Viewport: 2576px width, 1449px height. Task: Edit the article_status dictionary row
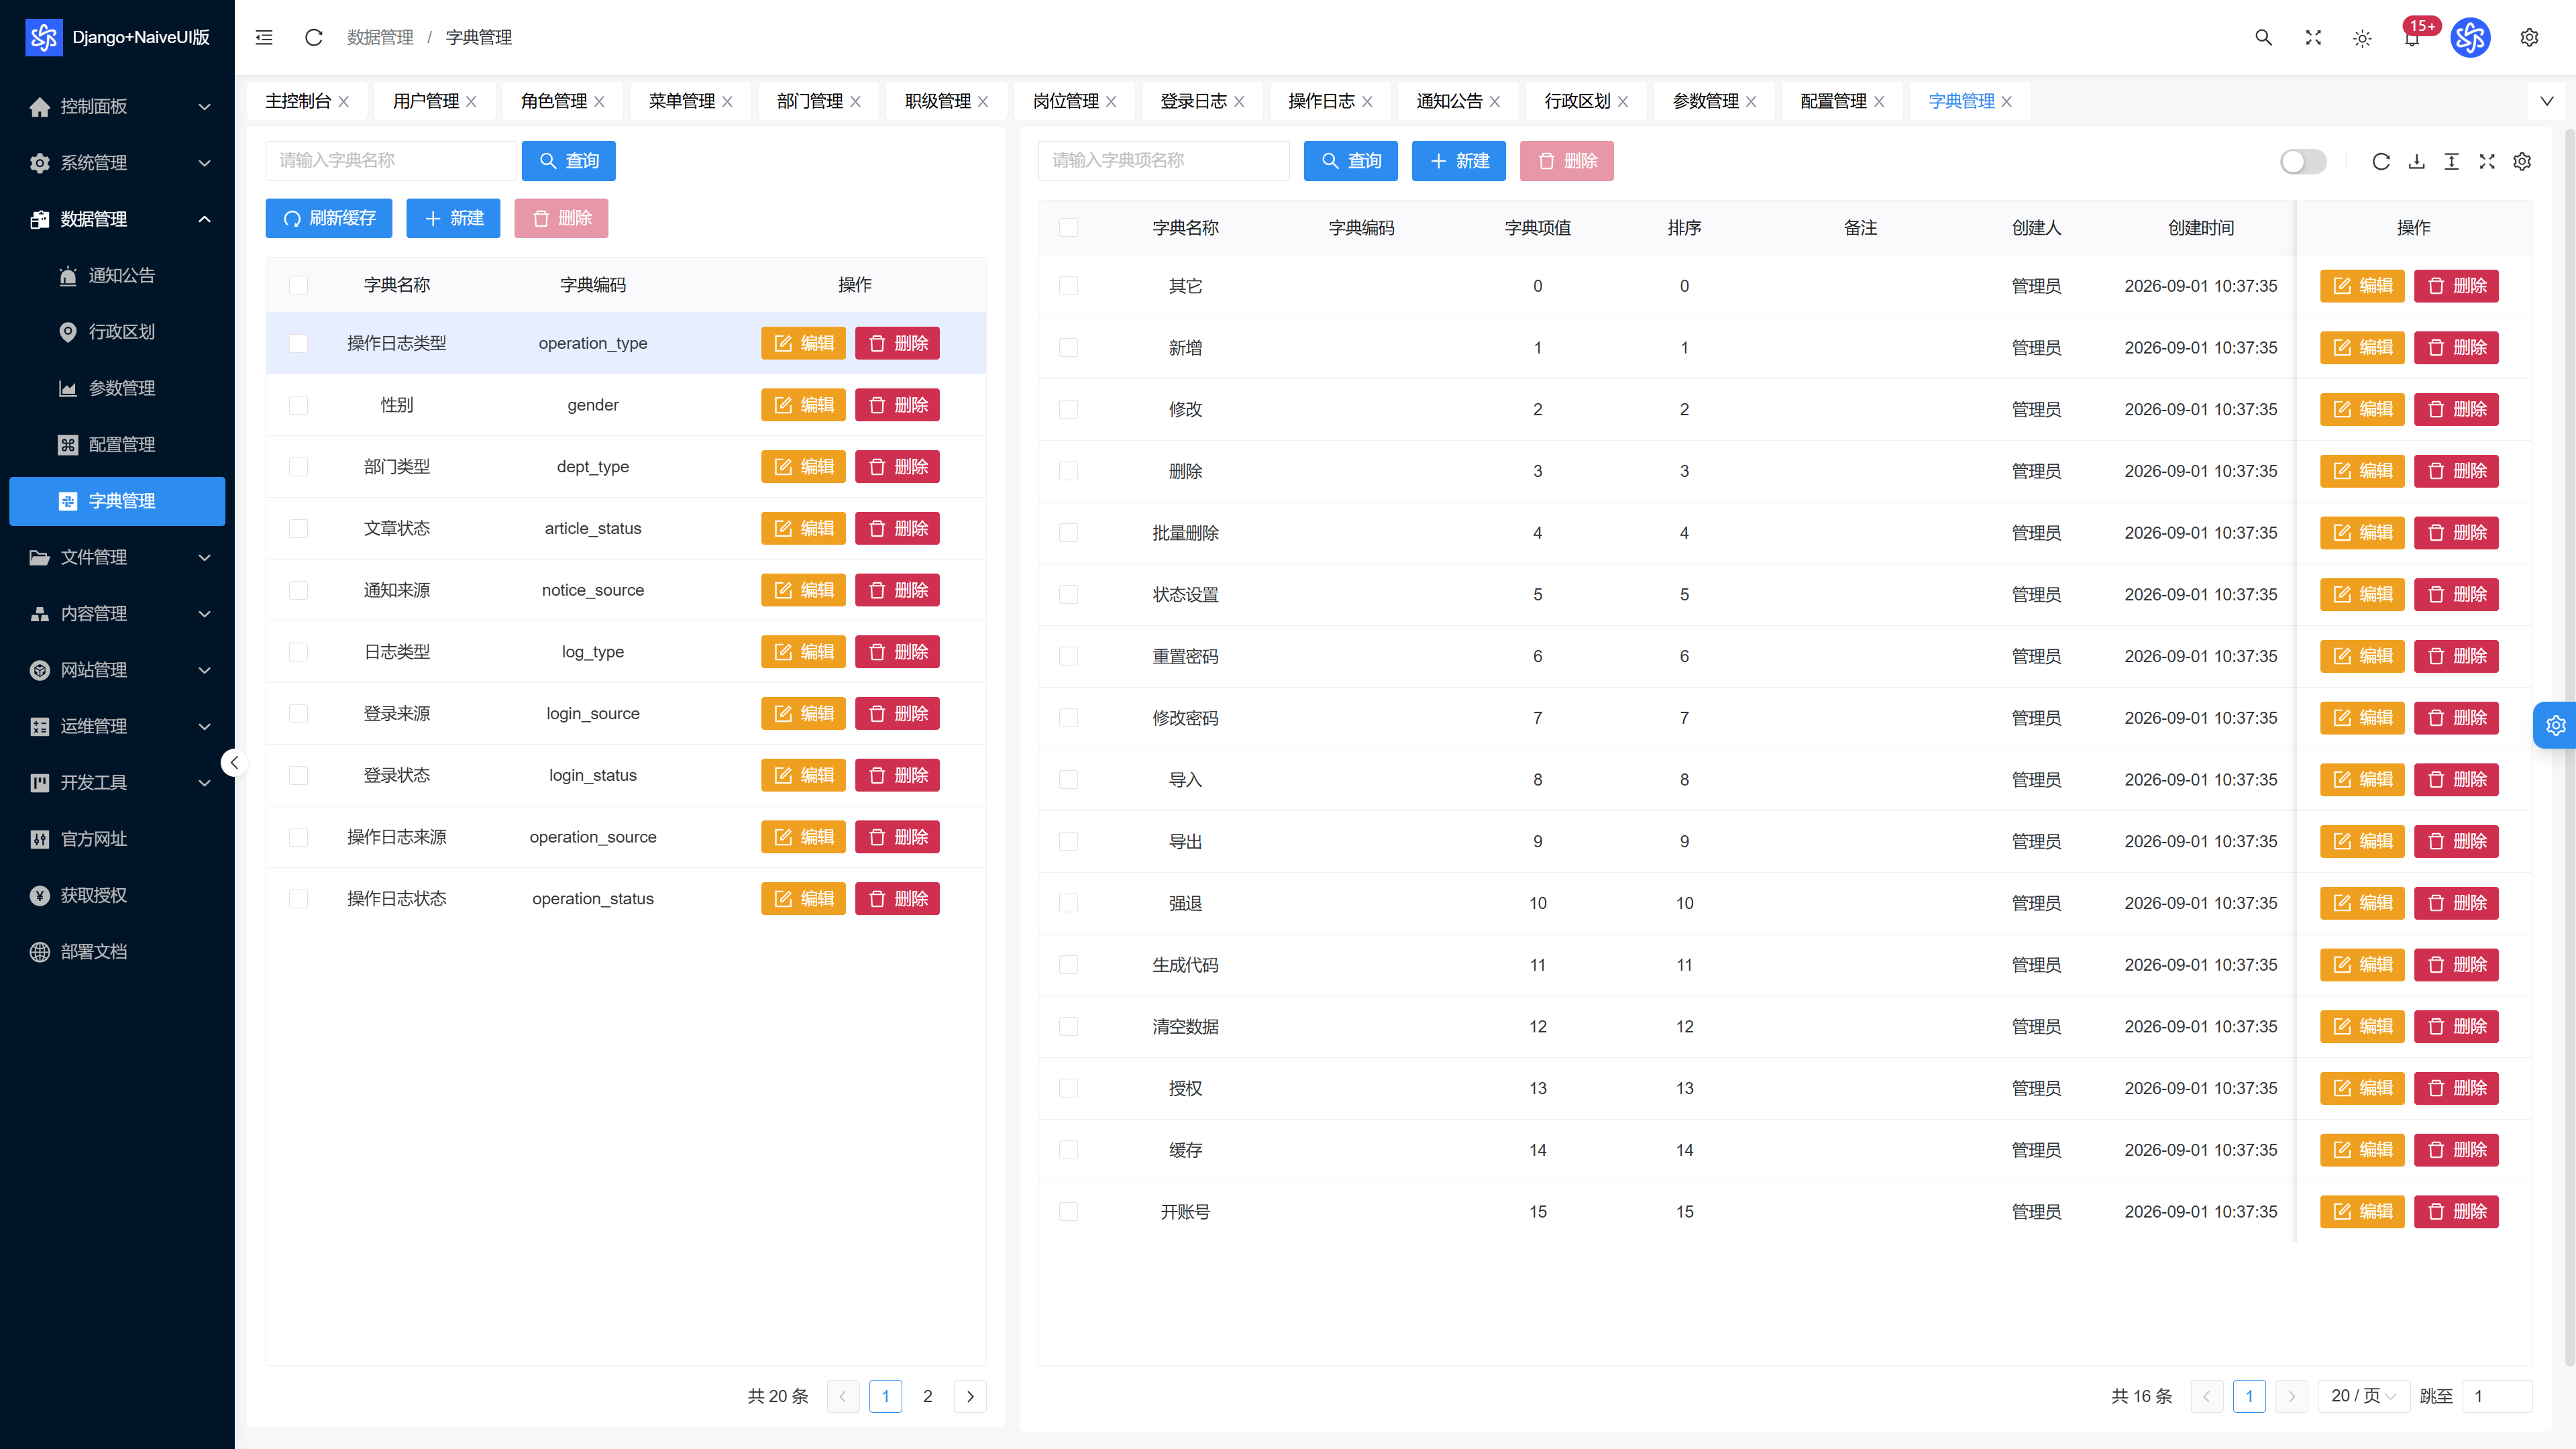(x=803, y=528)
